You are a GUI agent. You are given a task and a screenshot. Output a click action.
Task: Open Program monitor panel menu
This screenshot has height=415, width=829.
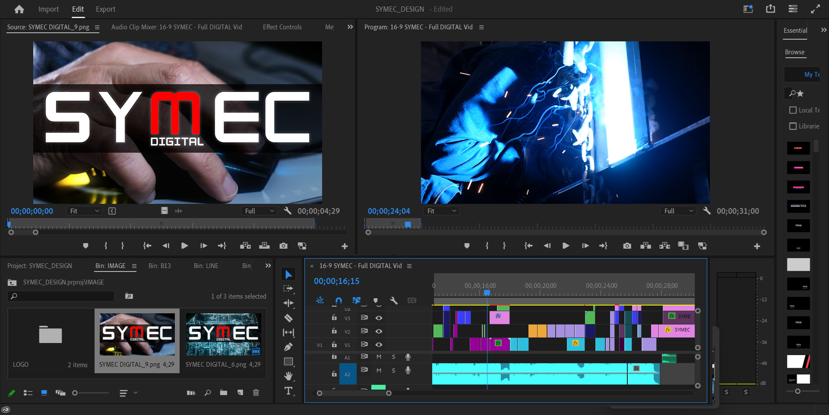[481, 27]
